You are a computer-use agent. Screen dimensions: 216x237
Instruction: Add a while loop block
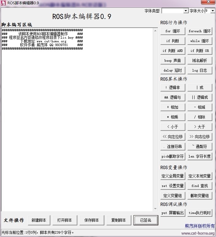pyautogui.click(x=199, y=41)
